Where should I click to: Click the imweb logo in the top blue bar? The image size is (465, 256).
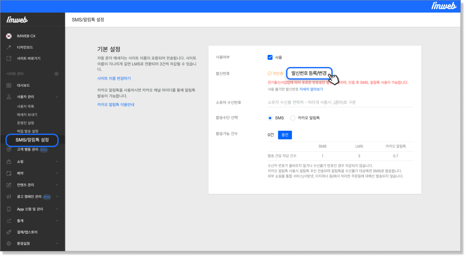coord(444,5)
